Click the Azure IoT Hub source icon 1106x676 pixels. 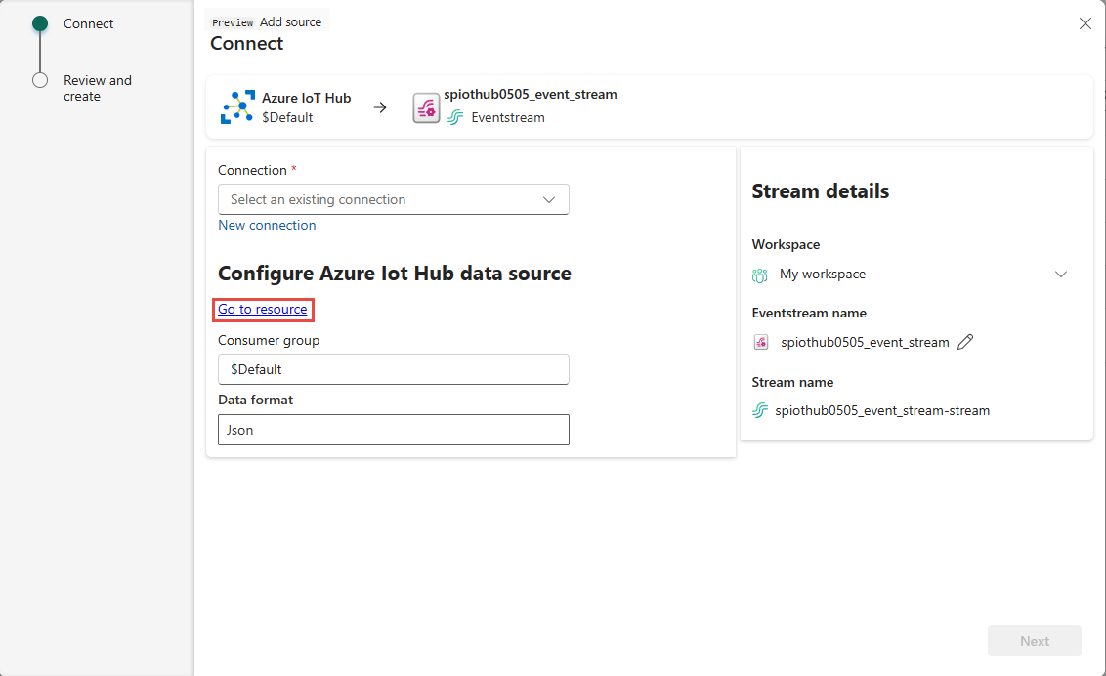237,107
